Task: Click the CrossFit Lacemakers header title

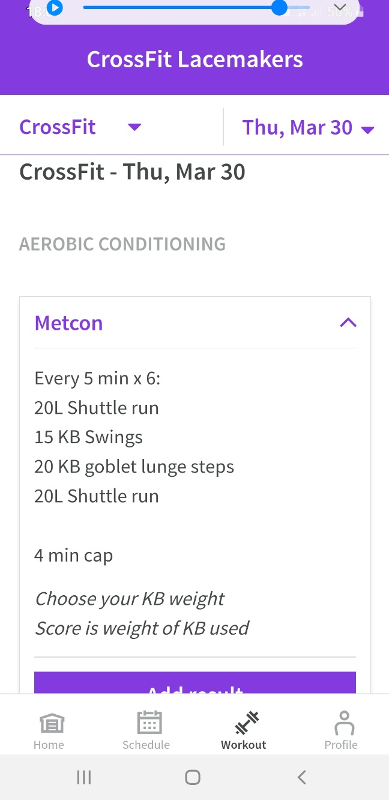Action: (x=195, y=59)
